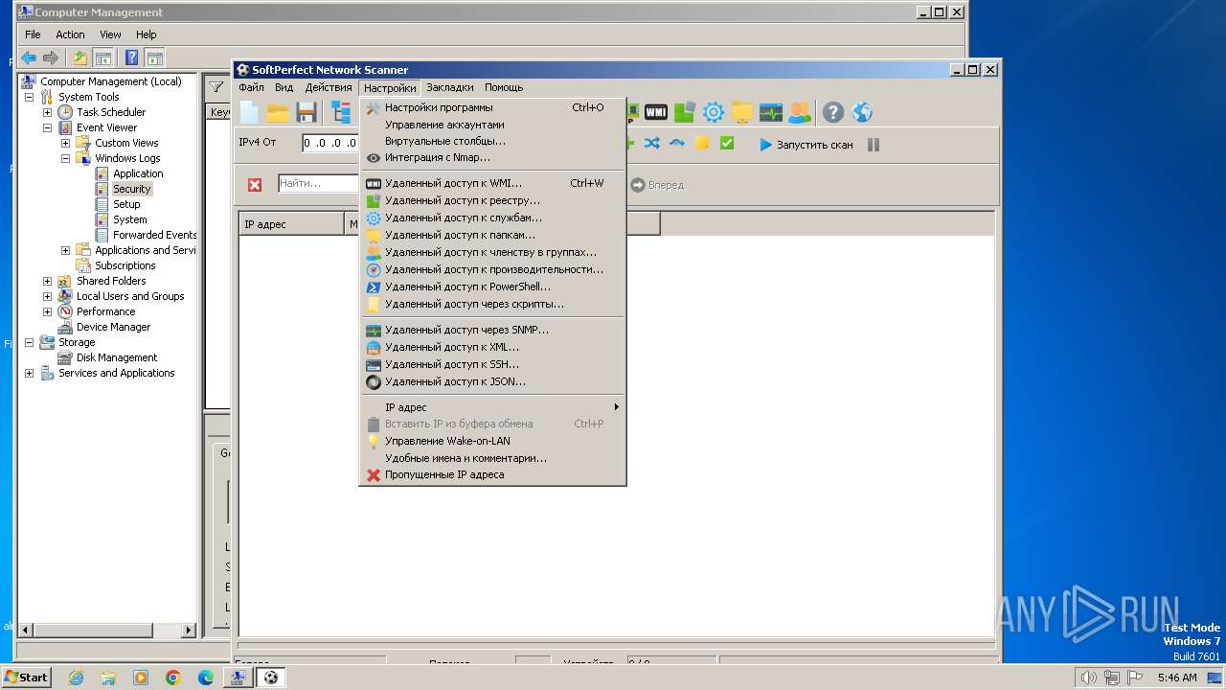This screenshot has width=1226, height=690.
Task: Choose Удаленный доступ через SNMP
Action: click(492, 330)
